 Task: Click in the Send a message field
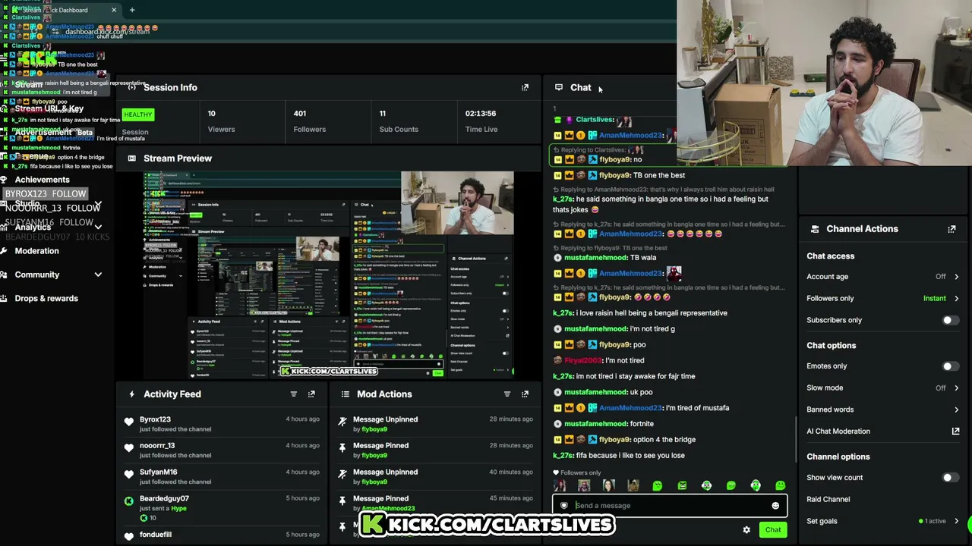point(670,506)
